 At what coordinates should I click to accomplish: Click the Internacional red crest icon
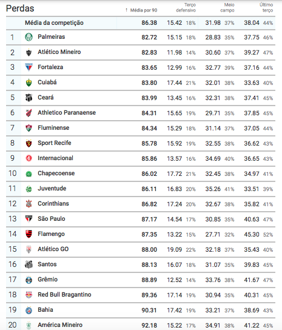point(29,158)
